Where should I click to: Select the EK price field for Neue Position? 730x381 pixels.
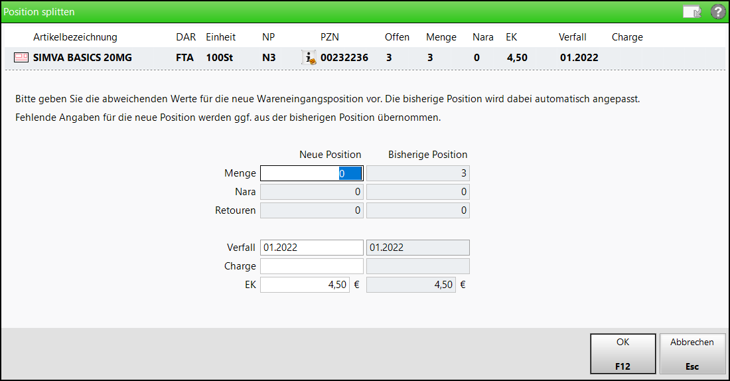point(305,285)
